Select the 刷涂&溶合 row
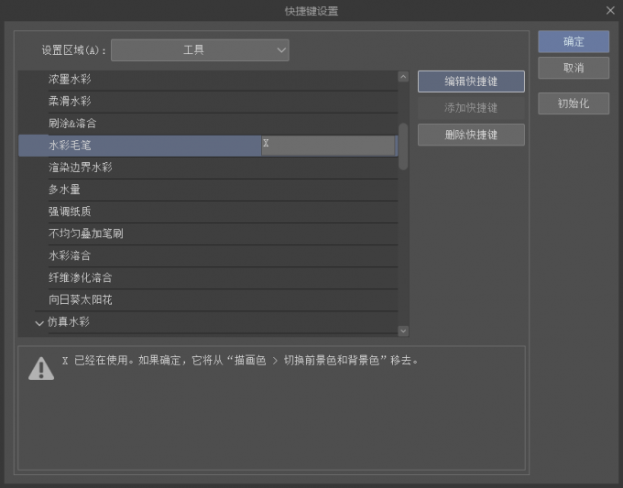Screen dimensions: 623x488 (x=208, y=124)
